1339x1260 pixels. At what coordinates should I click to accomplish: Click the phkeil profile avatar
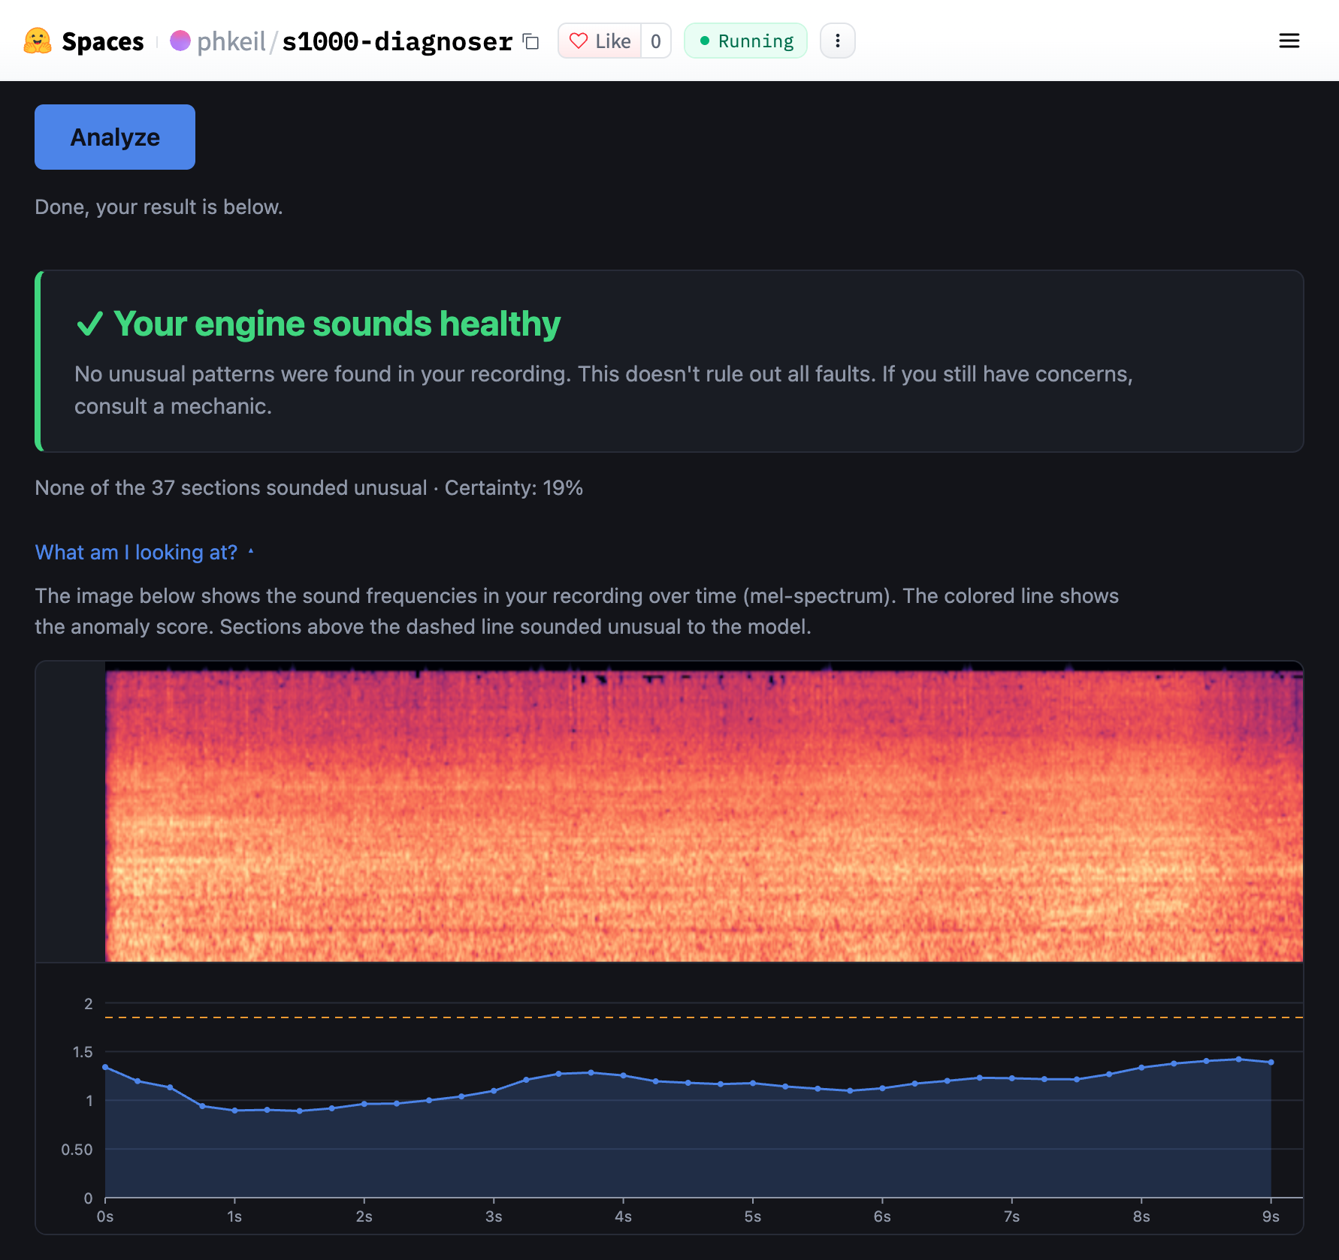[x=180, y=41]
